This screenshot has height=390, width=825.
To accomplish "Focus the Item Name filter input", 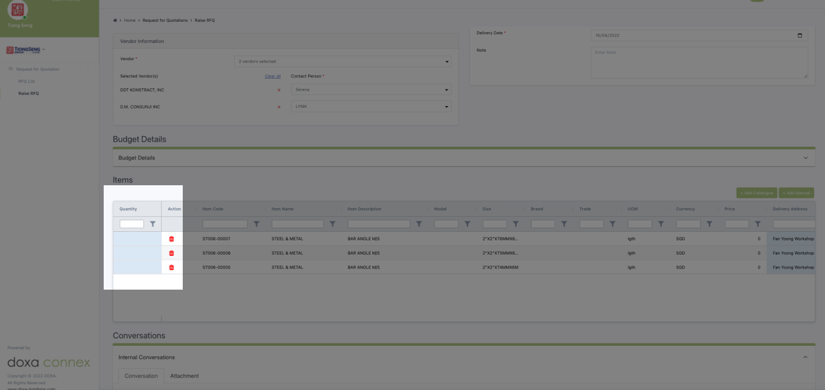I will click(x=297, y=224).
